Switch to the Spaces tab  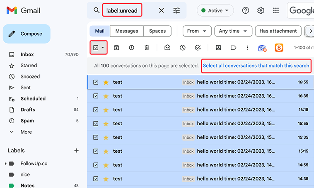click(x=157, y=31)
